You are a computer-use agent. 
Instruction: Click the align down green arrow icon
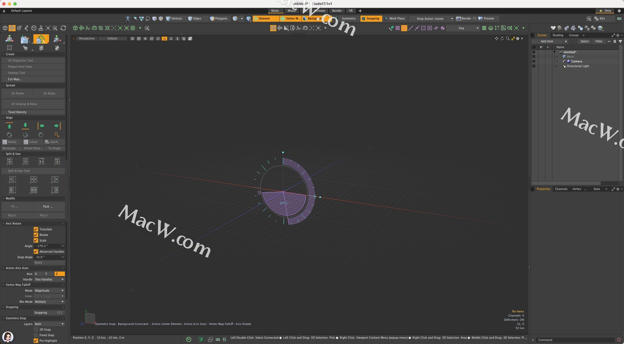[25, 126]
